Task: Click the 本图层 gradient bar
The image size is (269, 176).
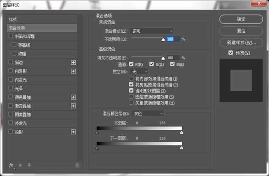Action: coord(139,128)
